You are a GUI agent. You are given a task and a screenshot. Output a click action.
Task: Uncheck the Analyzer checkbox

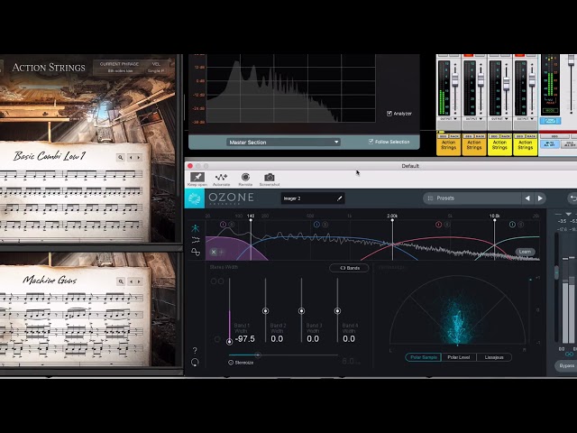[x=389, y=114]
